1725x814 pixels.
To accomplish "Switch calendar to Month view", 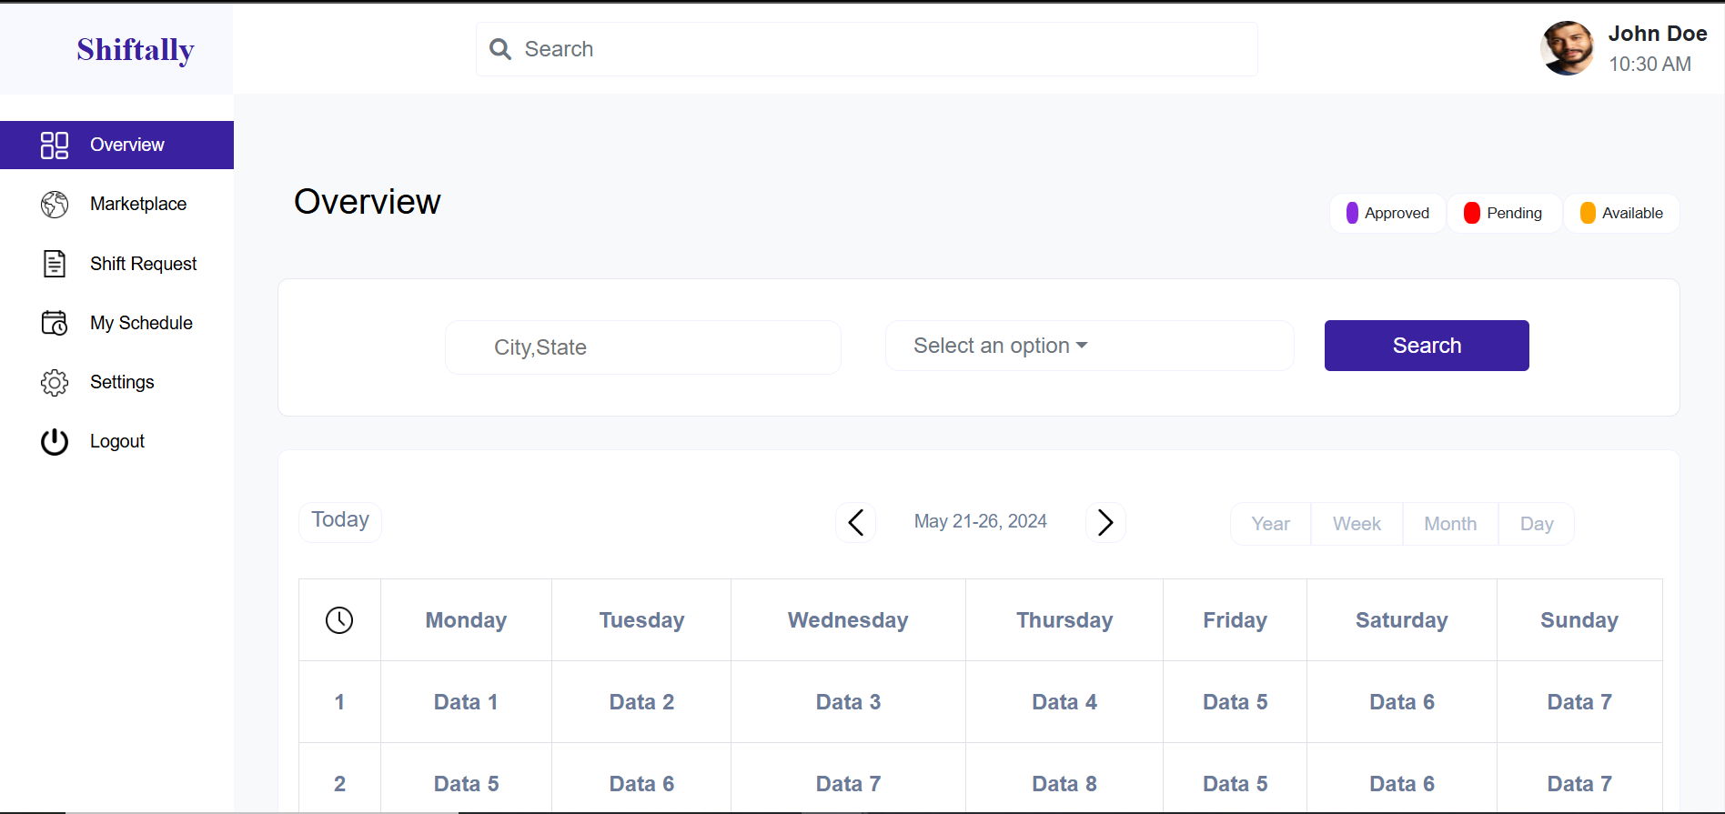I will click(1450, 524).
